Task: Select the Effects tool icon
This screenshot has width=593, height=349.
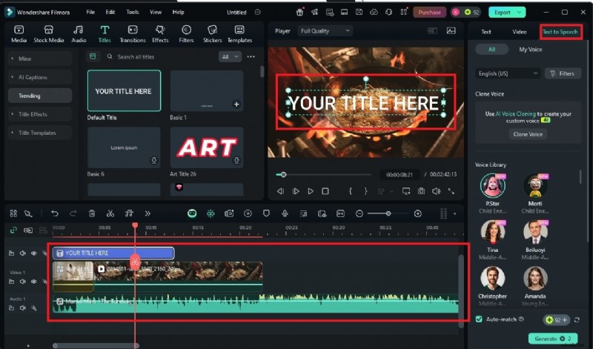Action: pos(160,33)
